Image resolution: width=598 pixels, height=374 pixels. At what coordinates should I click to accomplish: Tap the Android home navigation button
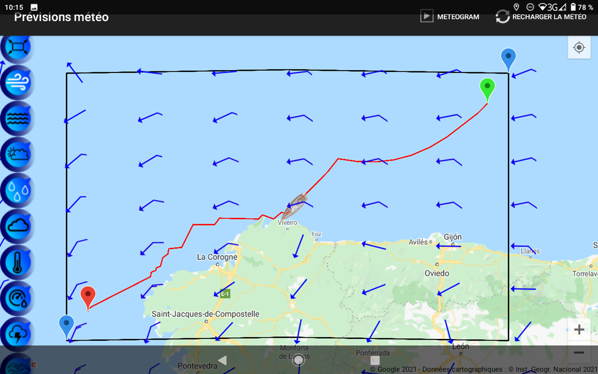pos(298,360)
